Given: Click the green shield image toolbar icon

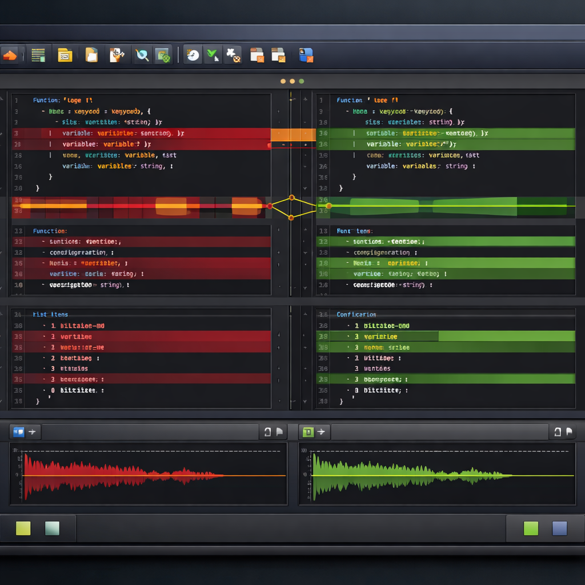Looking at the screenshot, I should [163, 55].
